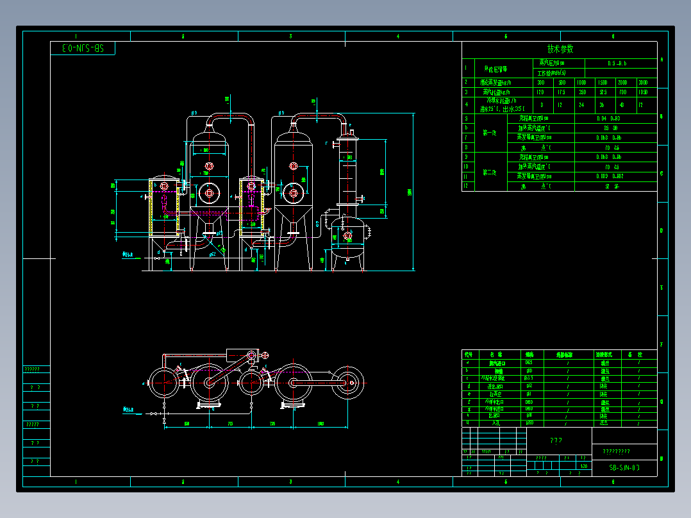Click zone number 3 on top border
This screenshot has height=518, width=691.
point(290,36)
